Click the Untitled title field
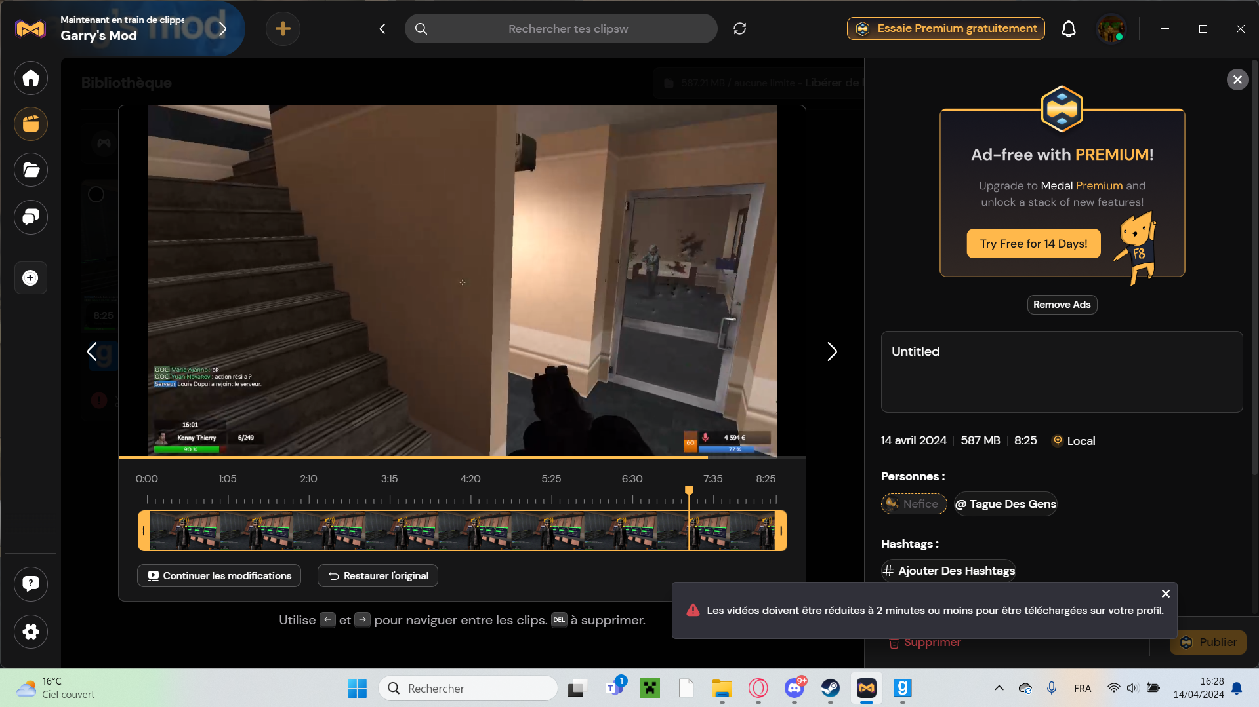 pyautogui.click(x=1062, y=372)
